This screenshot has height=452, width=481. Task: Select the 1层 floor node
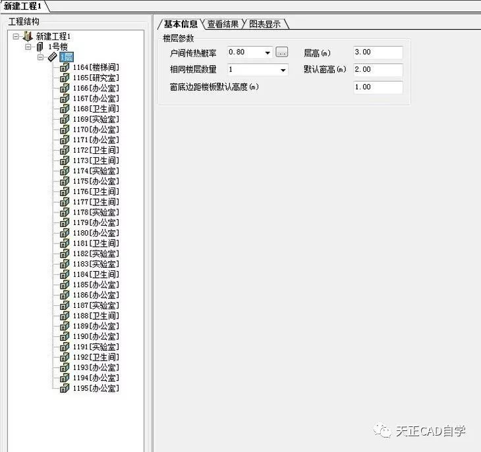coord(67,57)
